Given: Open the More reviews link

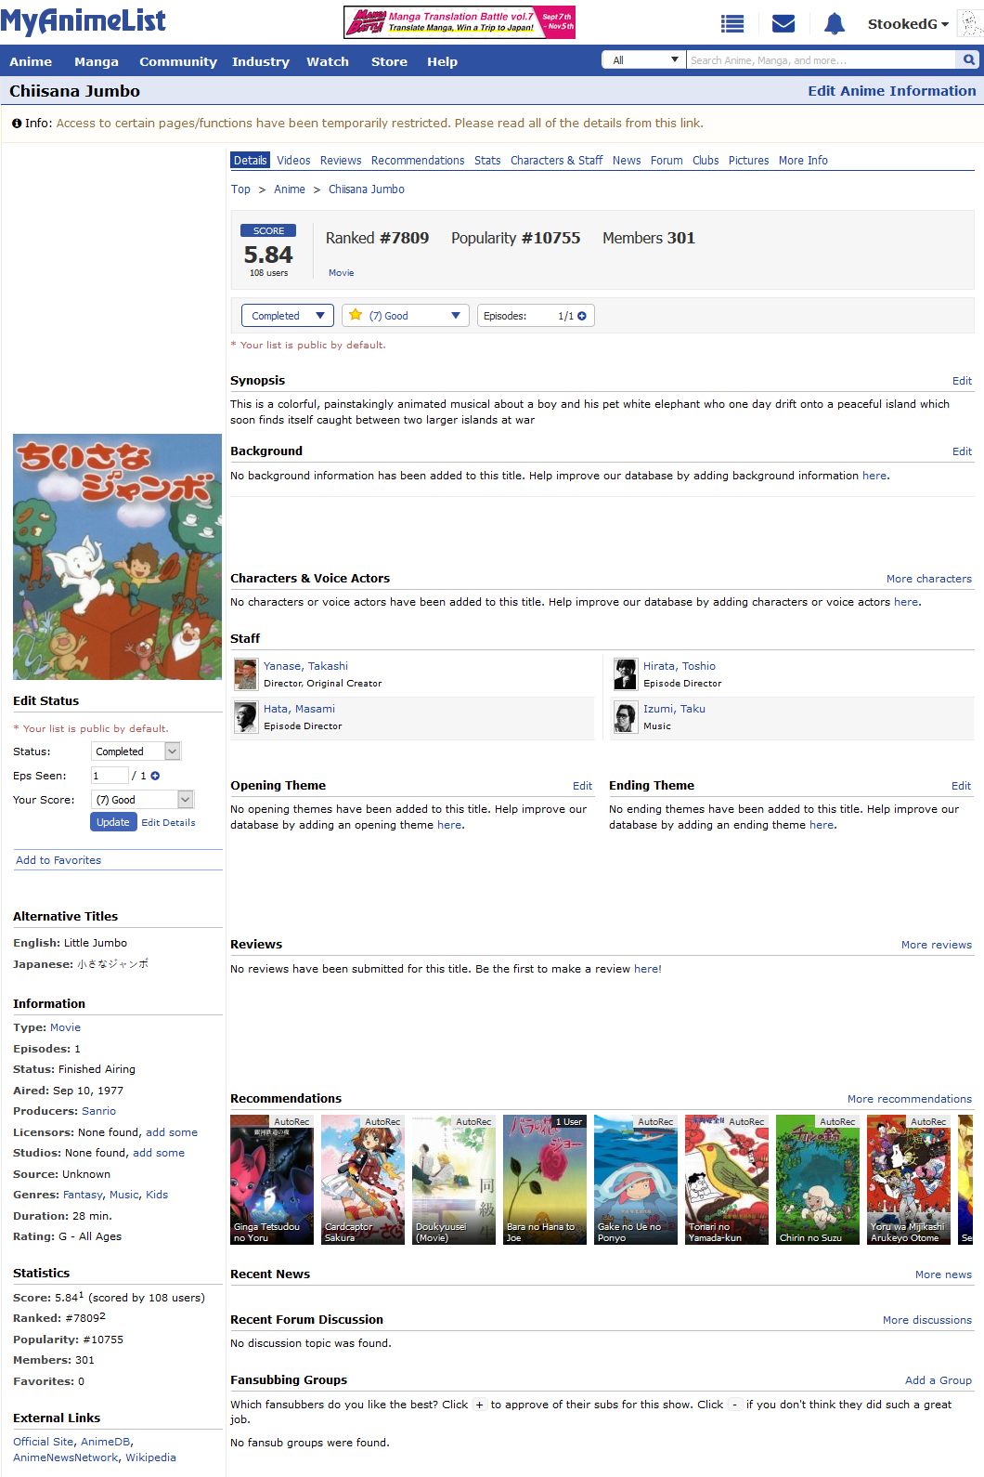Looking at the screenshot, I should (937, 945).
